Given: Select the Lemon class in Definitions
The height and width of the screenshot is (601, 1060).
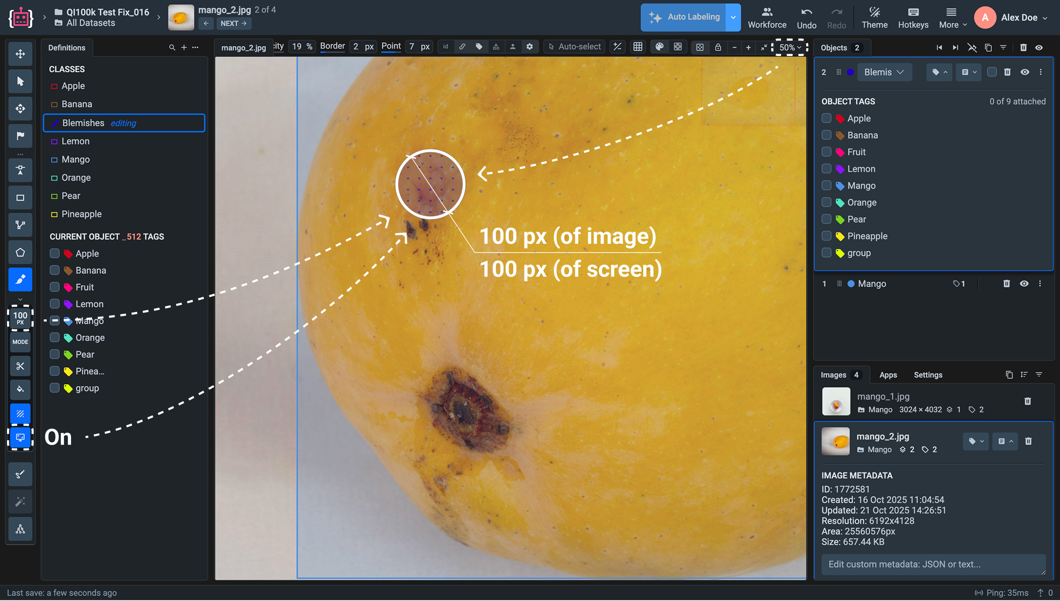Looking at the screenshot, I should click(x=75, y=141).
